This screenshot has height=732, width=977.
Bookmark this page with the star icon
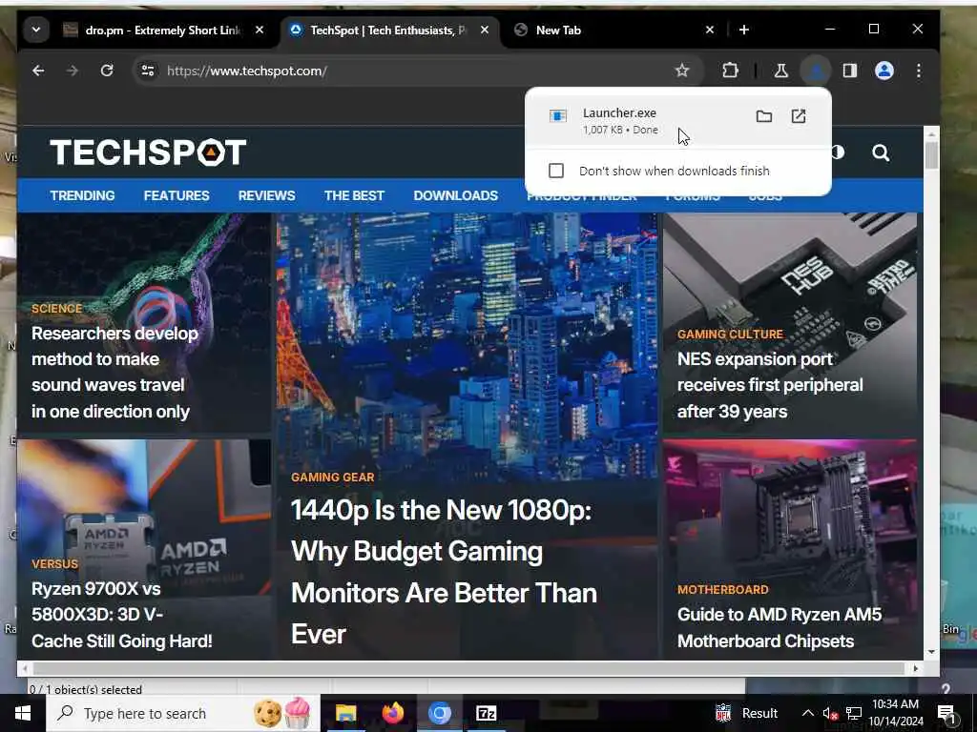click(x=682, y=71)
